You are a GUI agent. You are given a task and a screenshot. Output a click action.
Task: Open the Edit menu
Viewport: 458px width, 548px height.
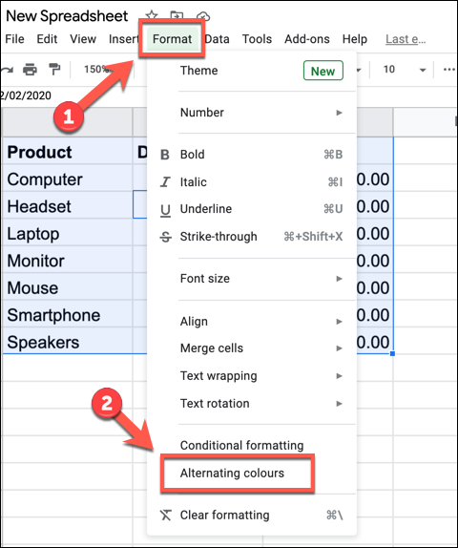pyautogui.click(x=47, y=39)
